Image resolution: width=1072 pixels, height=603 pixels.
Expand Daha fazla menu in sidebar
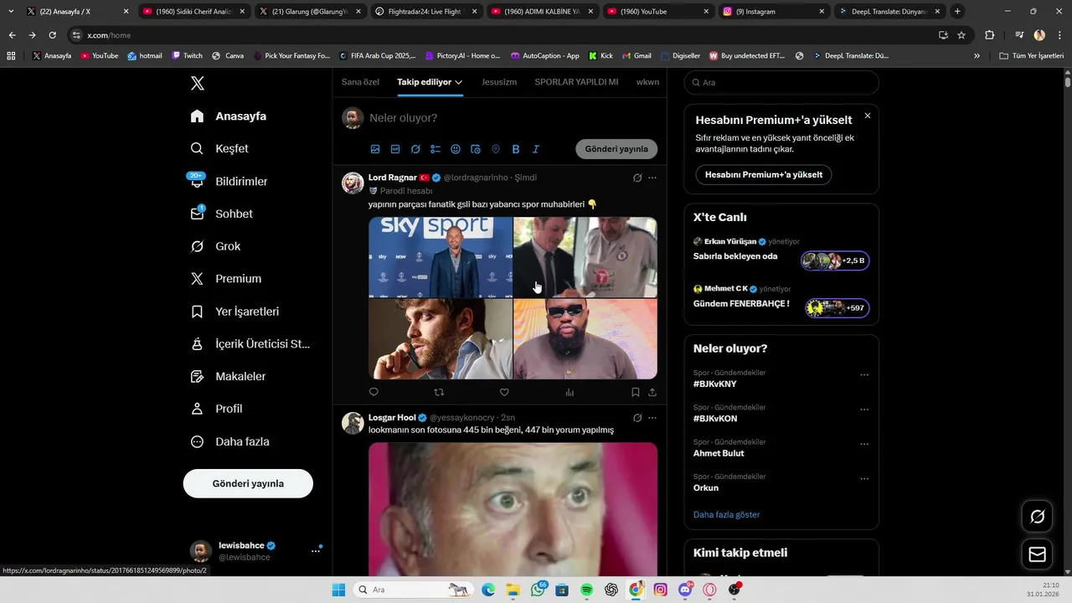click(x=229, y=441)
